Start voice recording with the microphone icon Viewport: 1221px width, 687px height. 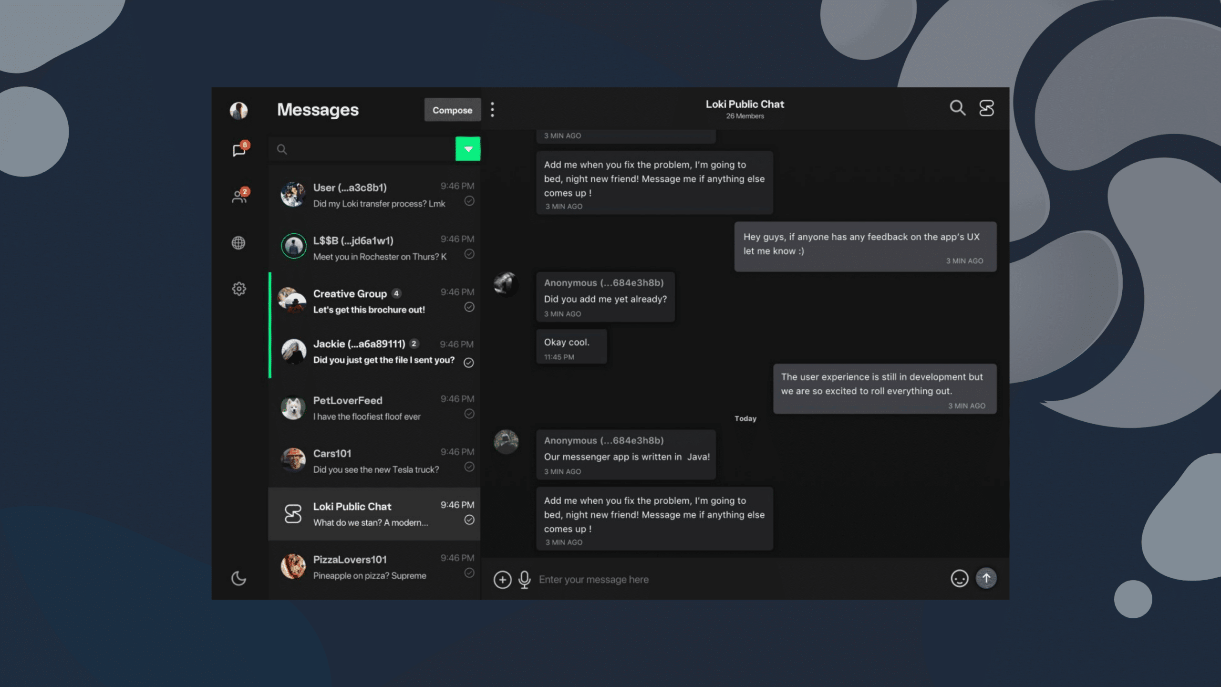(x=525, y=579)
